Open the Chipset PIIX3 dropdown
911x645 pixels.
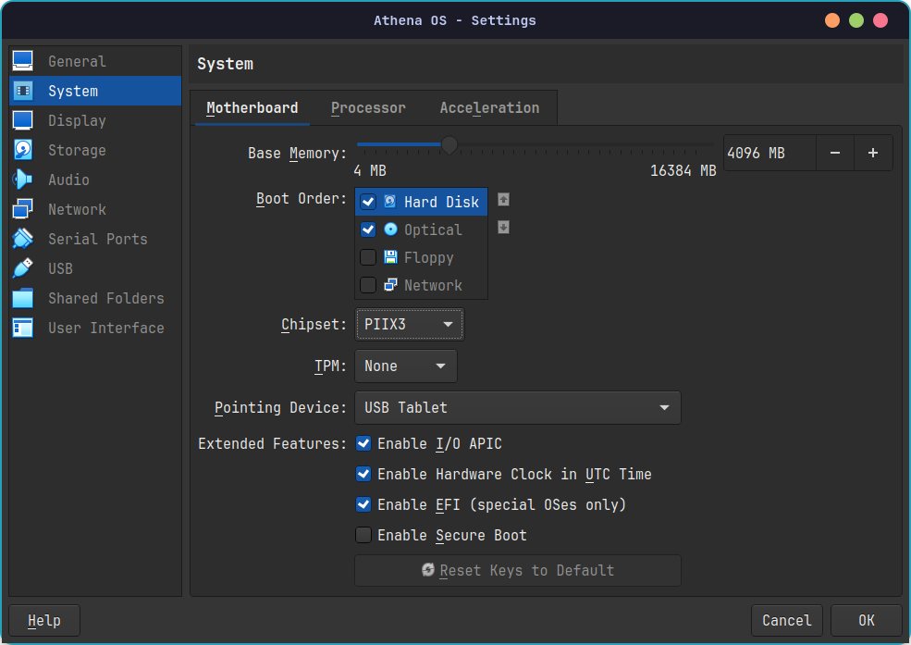click(x=409, y=324)
